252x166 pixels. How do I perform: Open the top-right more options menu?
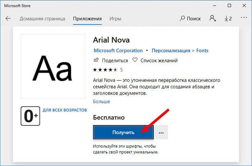[x=244, y=17]
